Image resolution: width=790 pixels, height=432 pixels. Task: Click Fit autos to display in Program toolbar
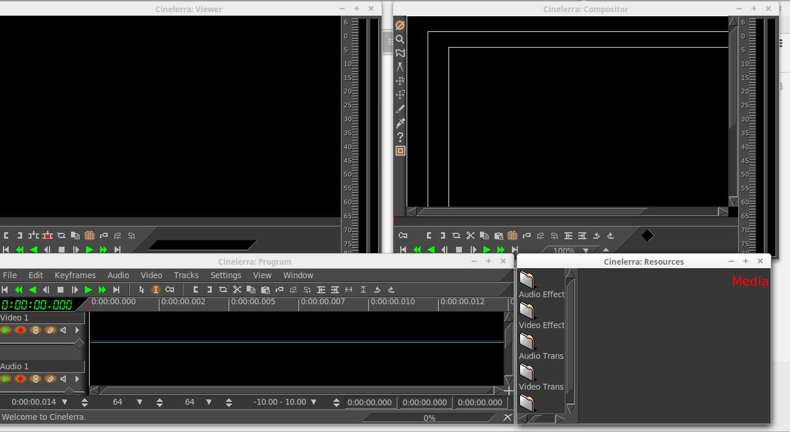(x=363, y=289)
